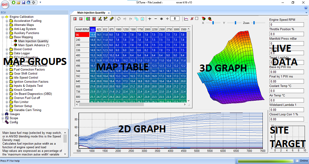The width and height of the screenshot is (309, 164).
Task: Toggle the 2D graph curve icon
Action: (x=186, y=19)
